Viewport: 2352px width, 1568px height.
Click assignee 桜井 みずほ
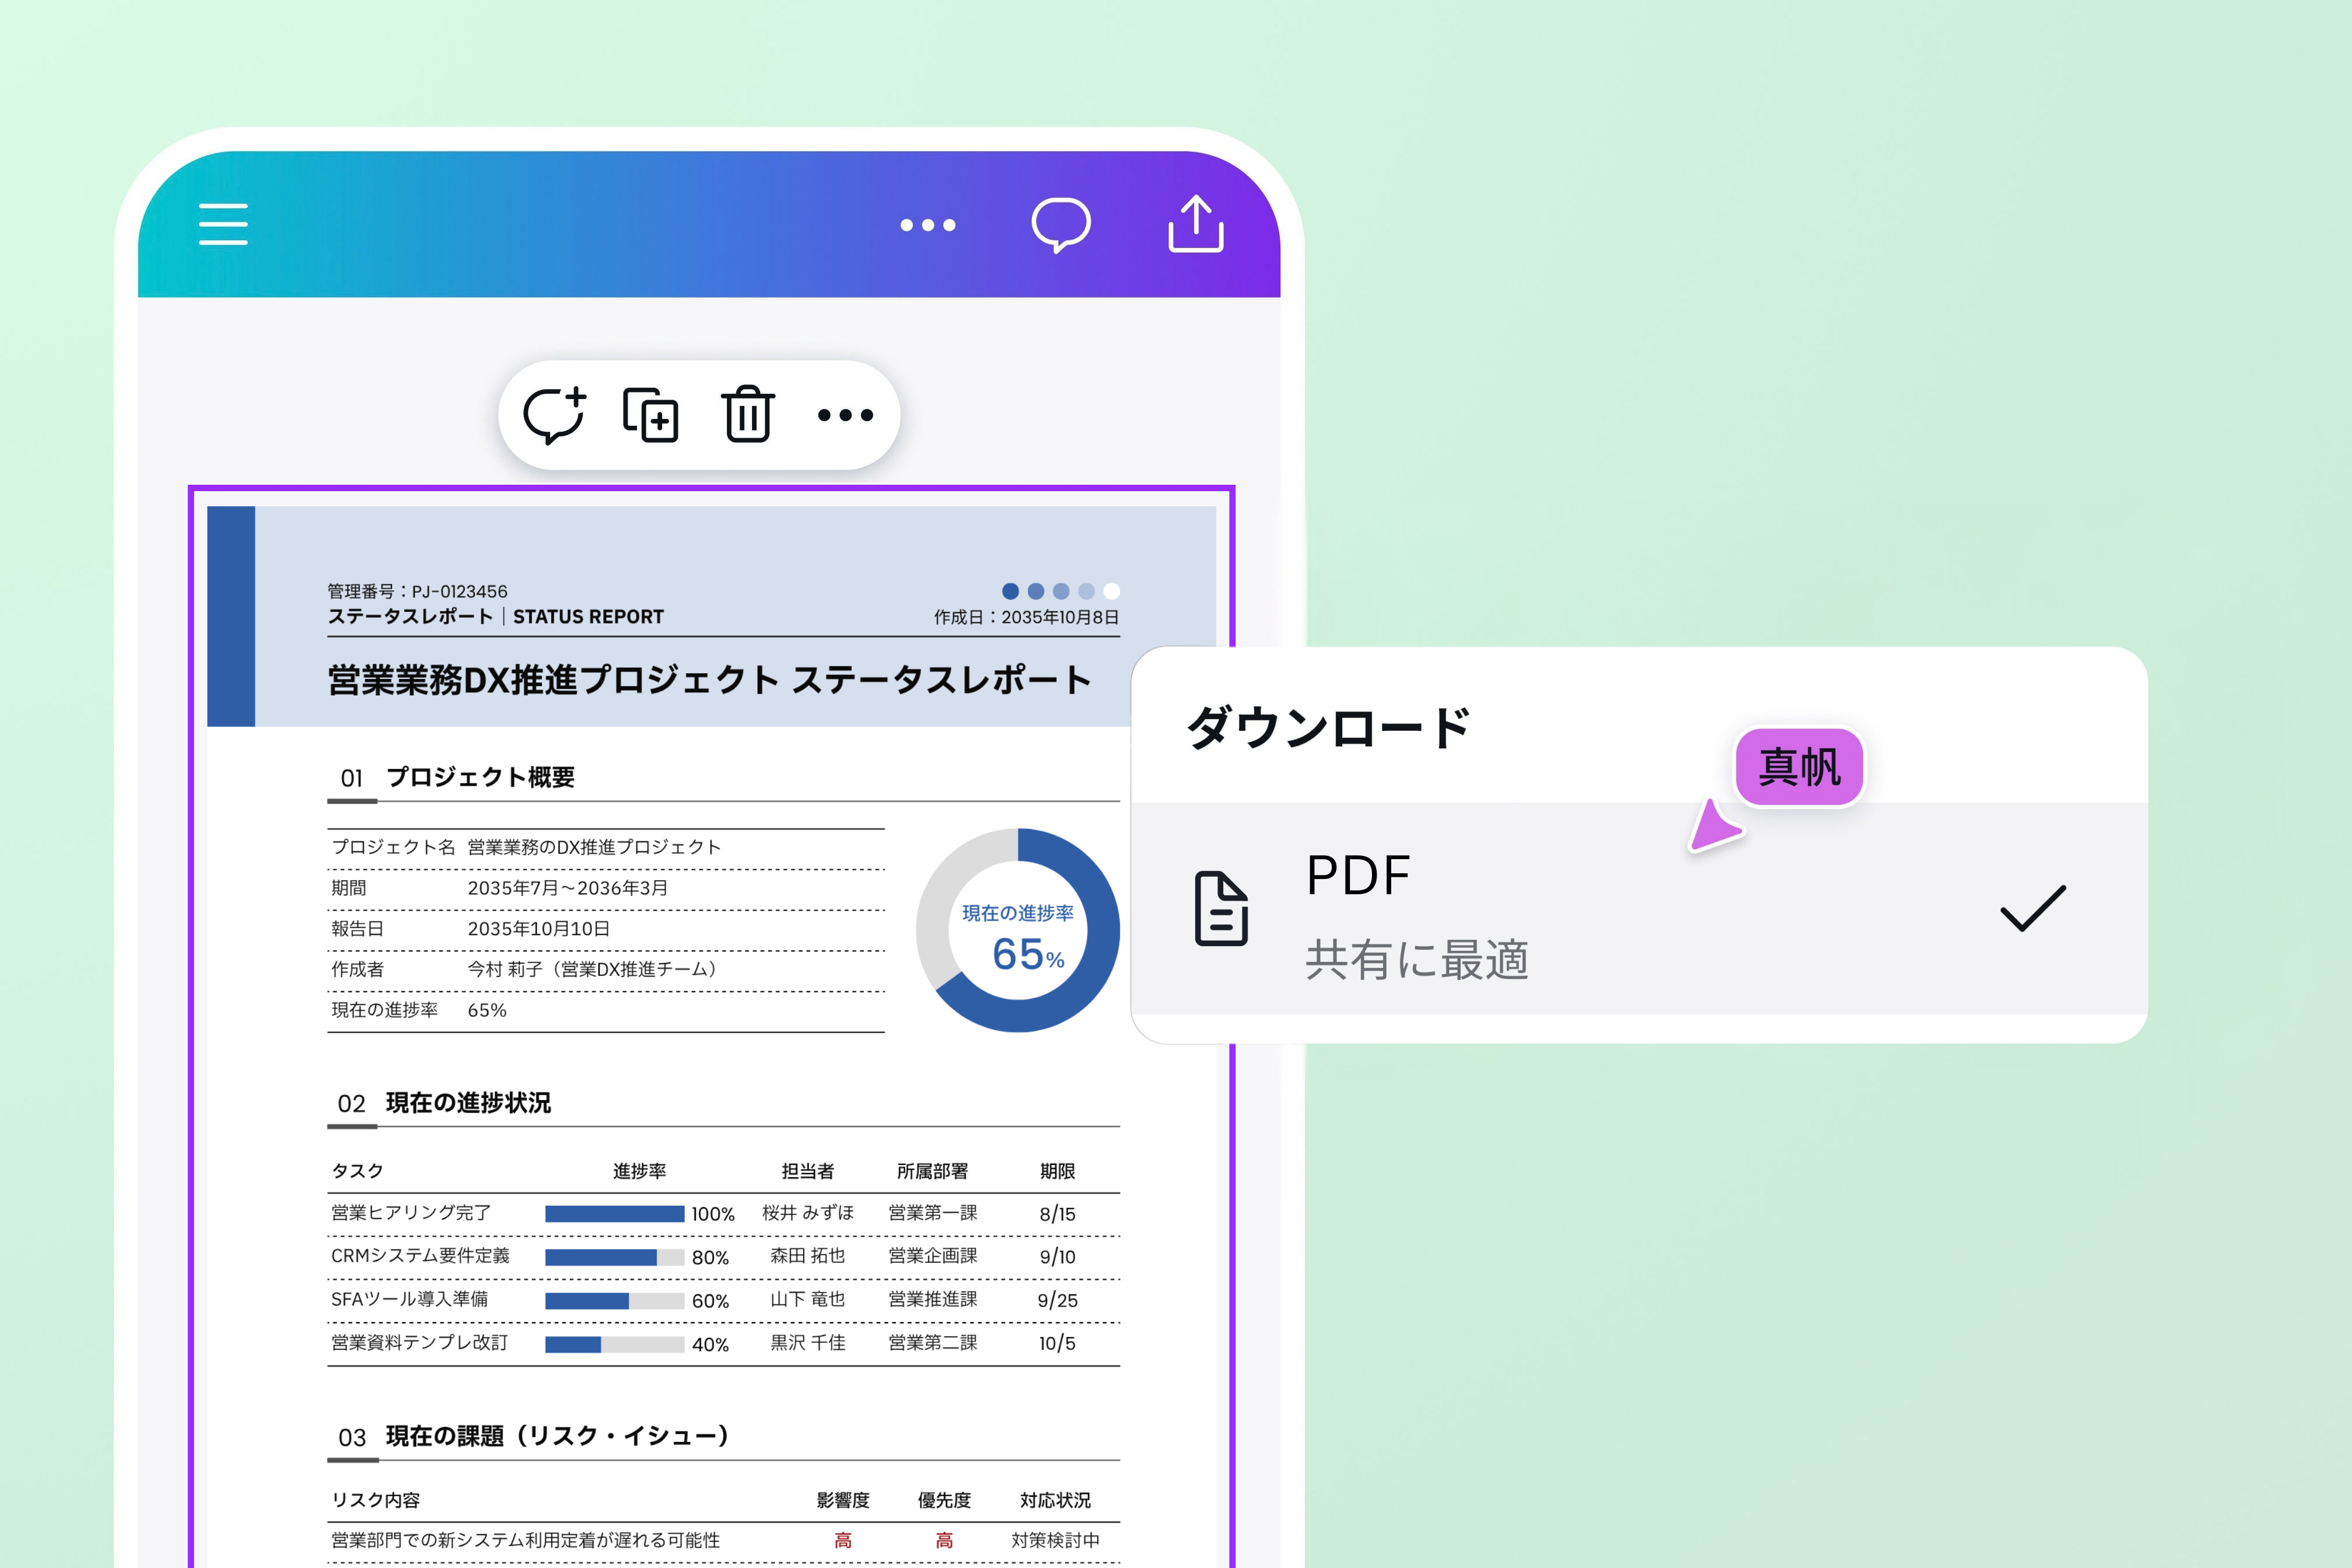pos(808,1213)
